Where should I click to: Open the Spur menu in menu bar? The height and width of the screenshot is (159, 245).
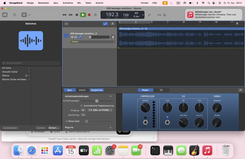point(56,3)
